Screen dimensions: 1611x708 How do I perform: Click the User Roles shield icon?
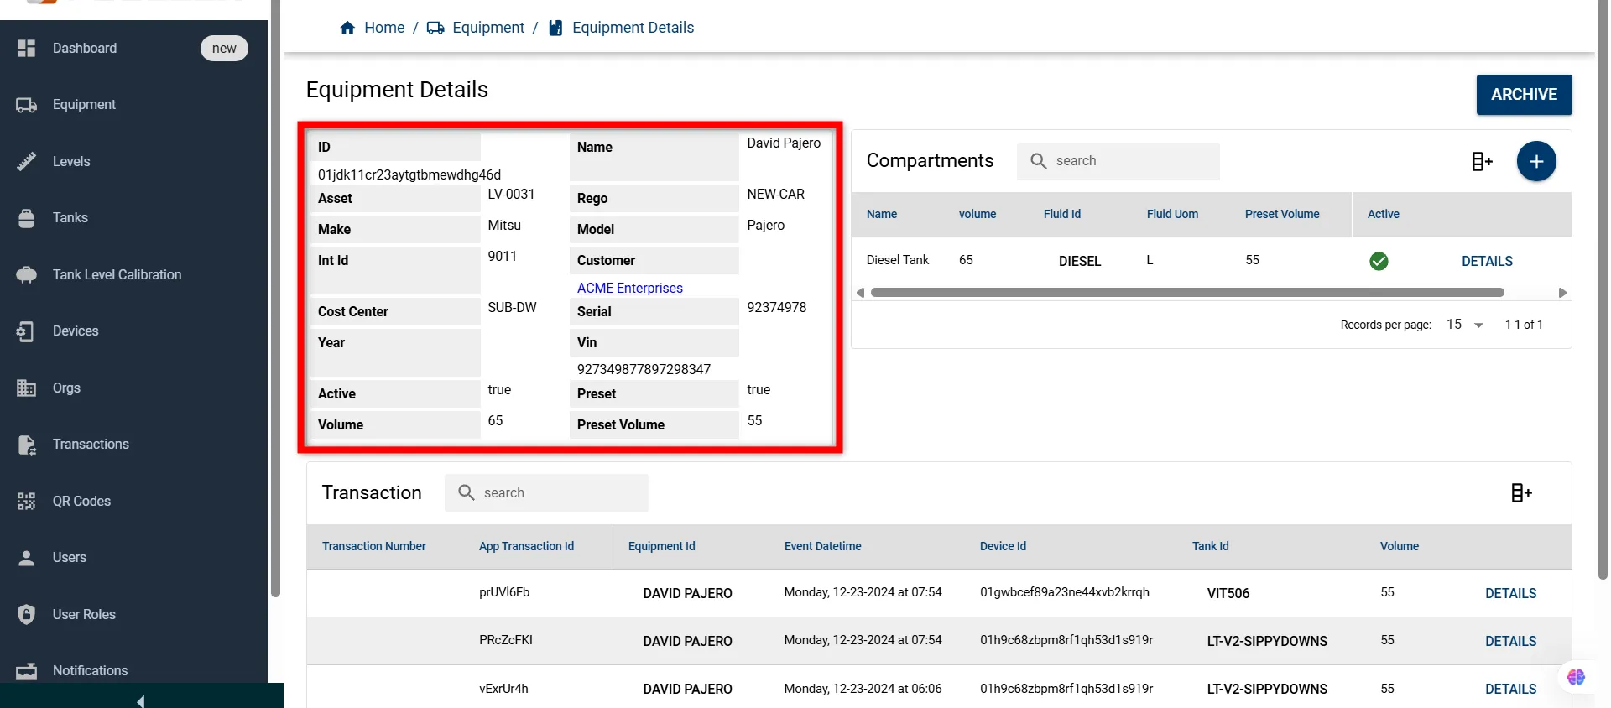click(27, 614)
